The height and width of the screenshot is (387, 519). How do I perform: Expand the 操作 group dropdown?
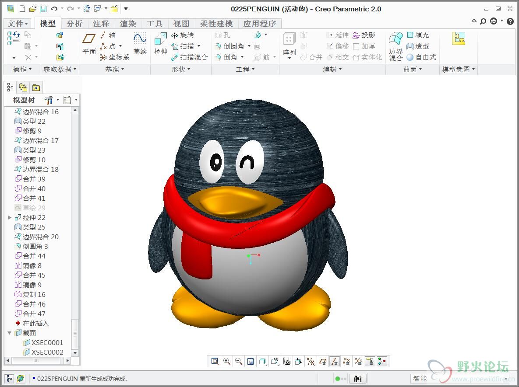(22, 70)
